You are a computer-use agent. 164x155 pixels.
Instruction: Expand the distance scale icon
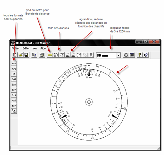click(x=67, y=55)
